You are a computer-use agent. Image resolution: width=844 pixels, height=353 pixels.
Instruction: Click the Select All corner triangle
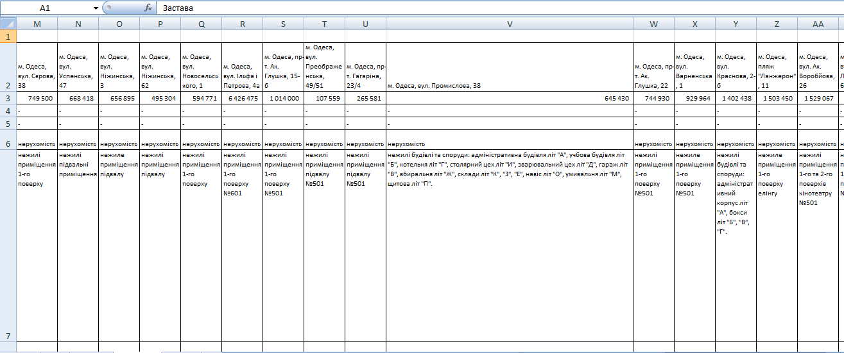(8, 24)
